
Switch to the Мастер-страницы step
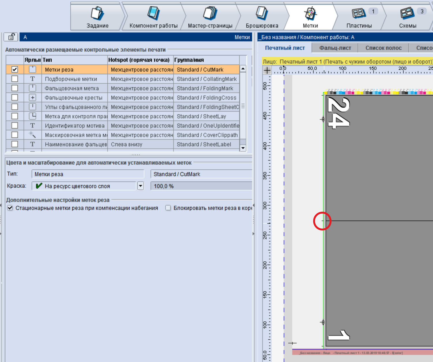coord(210,16)
